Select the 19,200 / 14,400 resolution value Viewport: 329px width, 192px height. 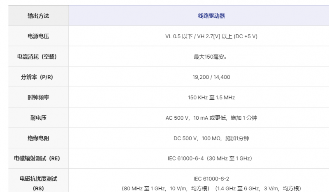tap(211, 77)
